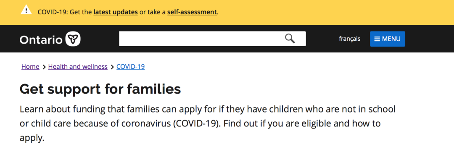454x152 pixels.
Task: Open the COVID-19 breadcrumb link
Action: click(x=131, y=67)
